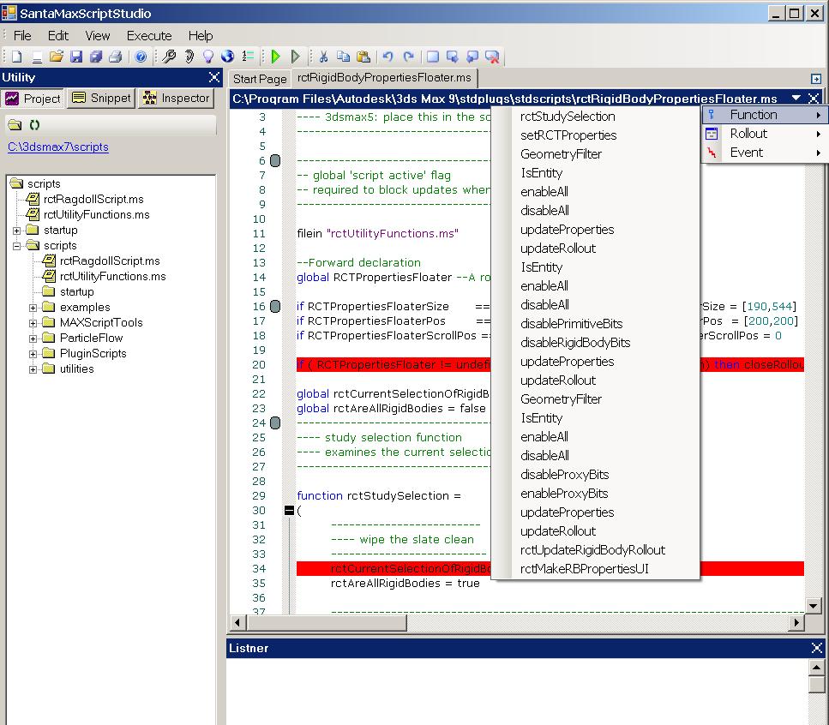Copy the selection using the toolbar copy icon
This screenshot has width=829, height=725.
[x=343, y=57]
